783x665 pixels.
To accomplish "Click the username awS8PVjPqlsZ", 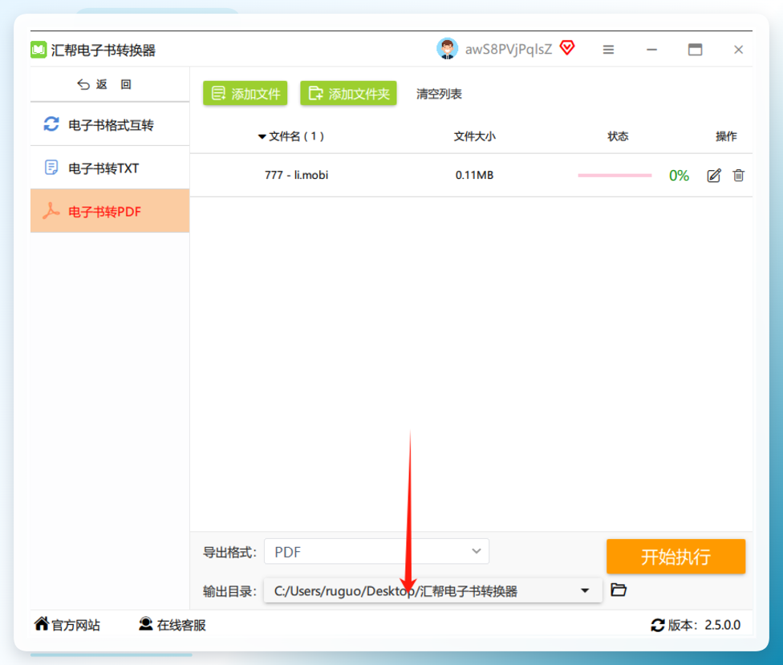I will pyautogui.click(x=509, y=49).
